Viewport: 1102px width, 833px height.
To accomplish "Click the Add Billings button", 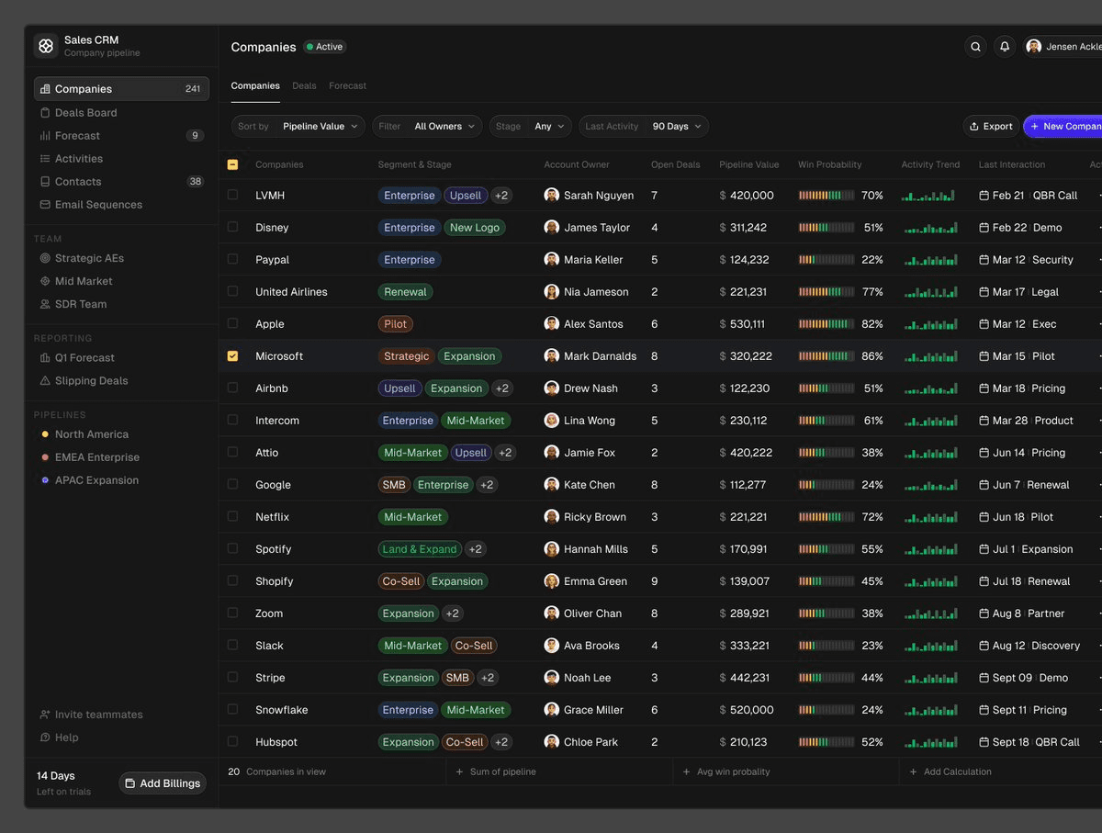I will coord(163,783).
